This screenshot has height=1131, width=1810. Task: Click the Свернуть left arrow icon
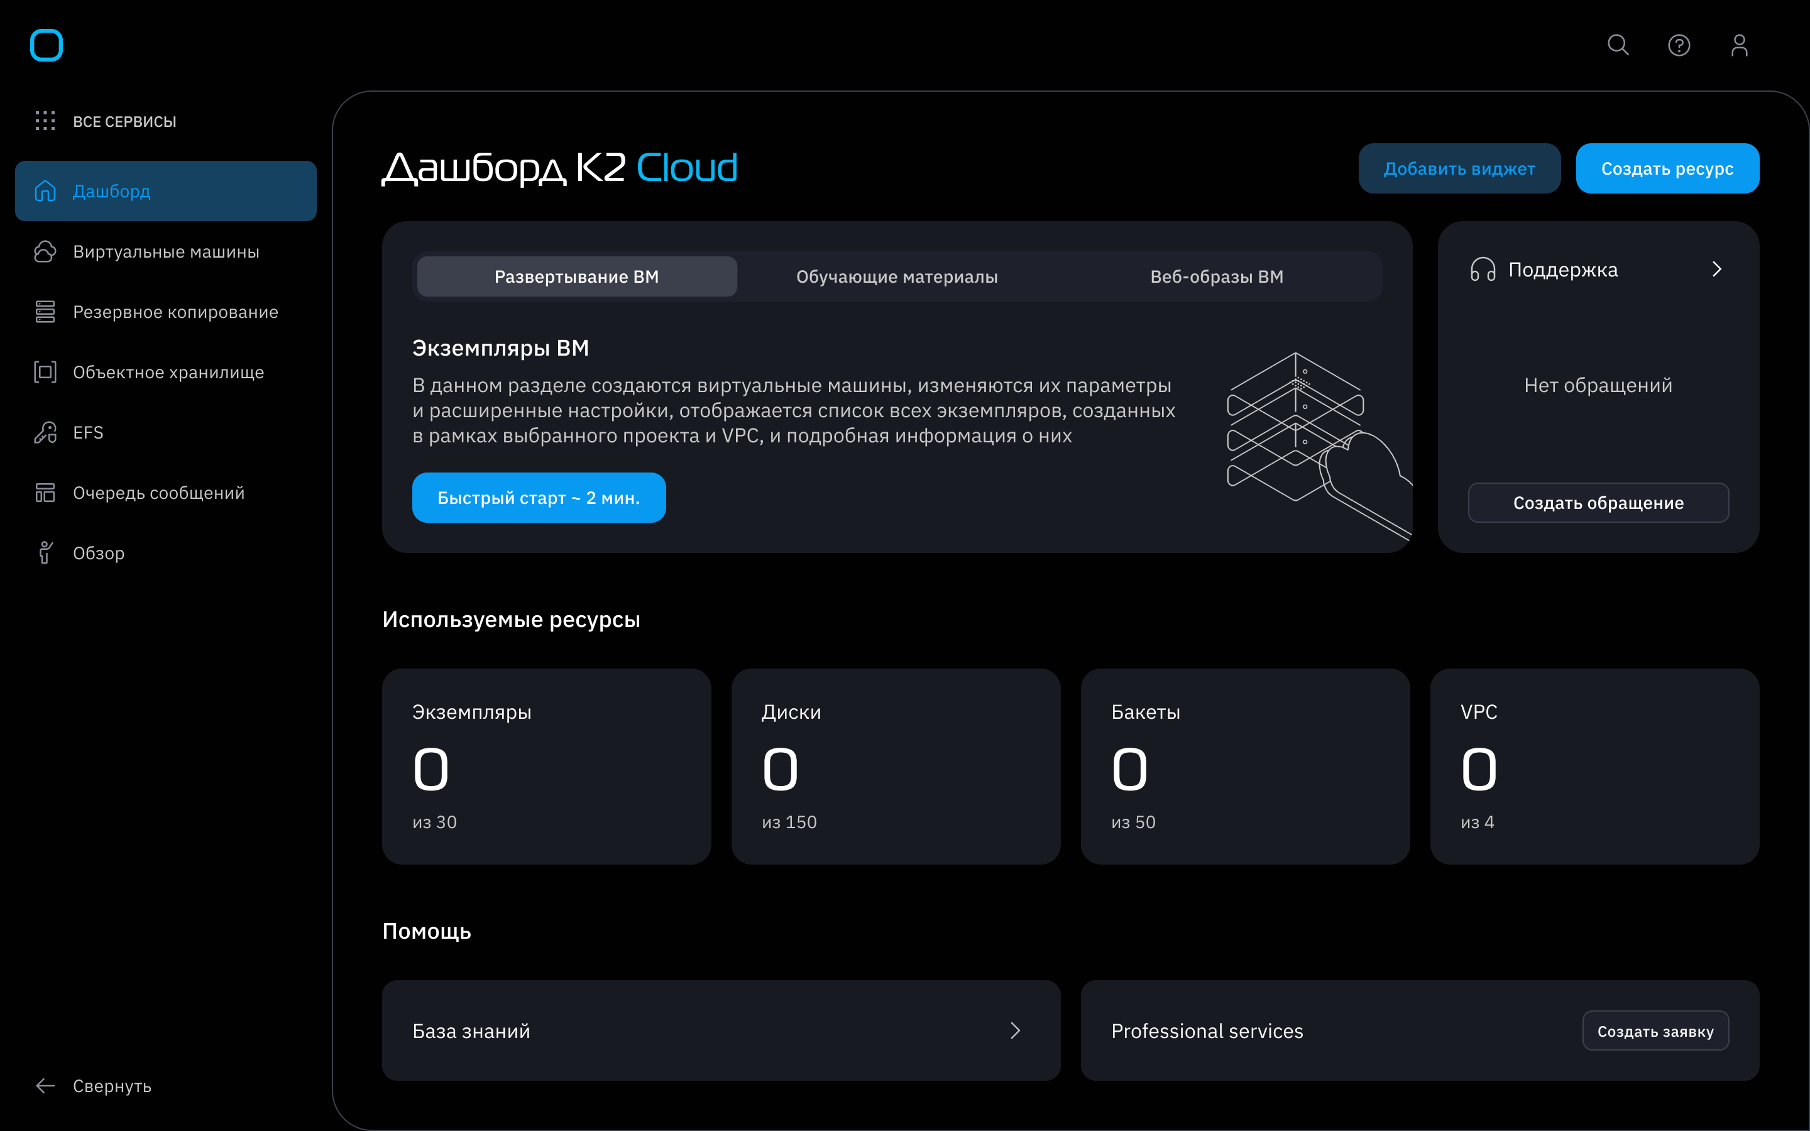tap(46, 1085)
